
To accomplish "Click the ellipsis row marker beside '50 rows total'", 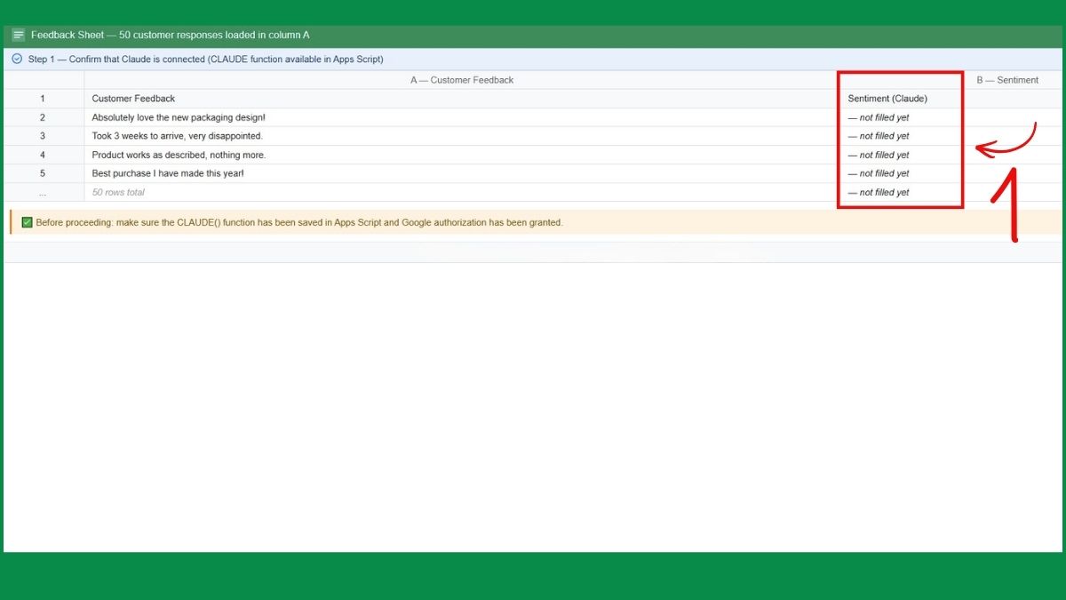I will click(43, 192).
